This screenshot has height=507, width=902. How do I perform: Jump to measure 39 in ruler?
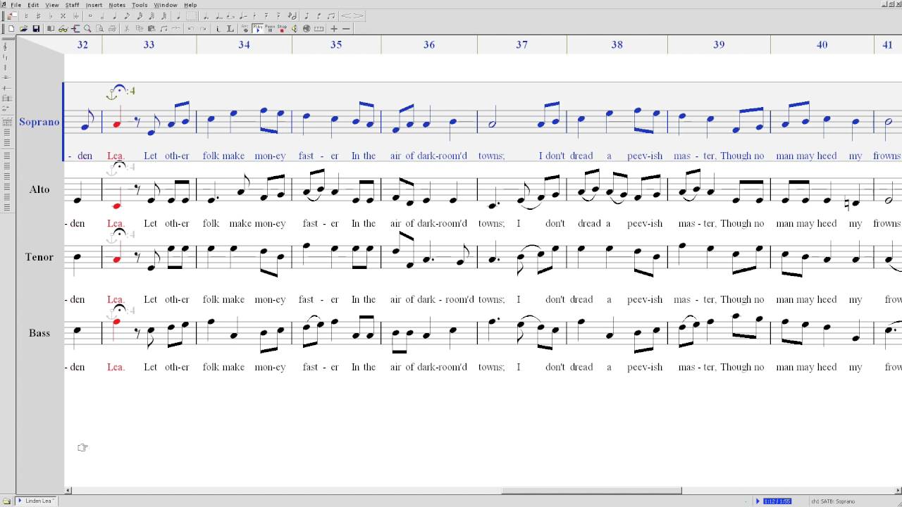(719, 44)
